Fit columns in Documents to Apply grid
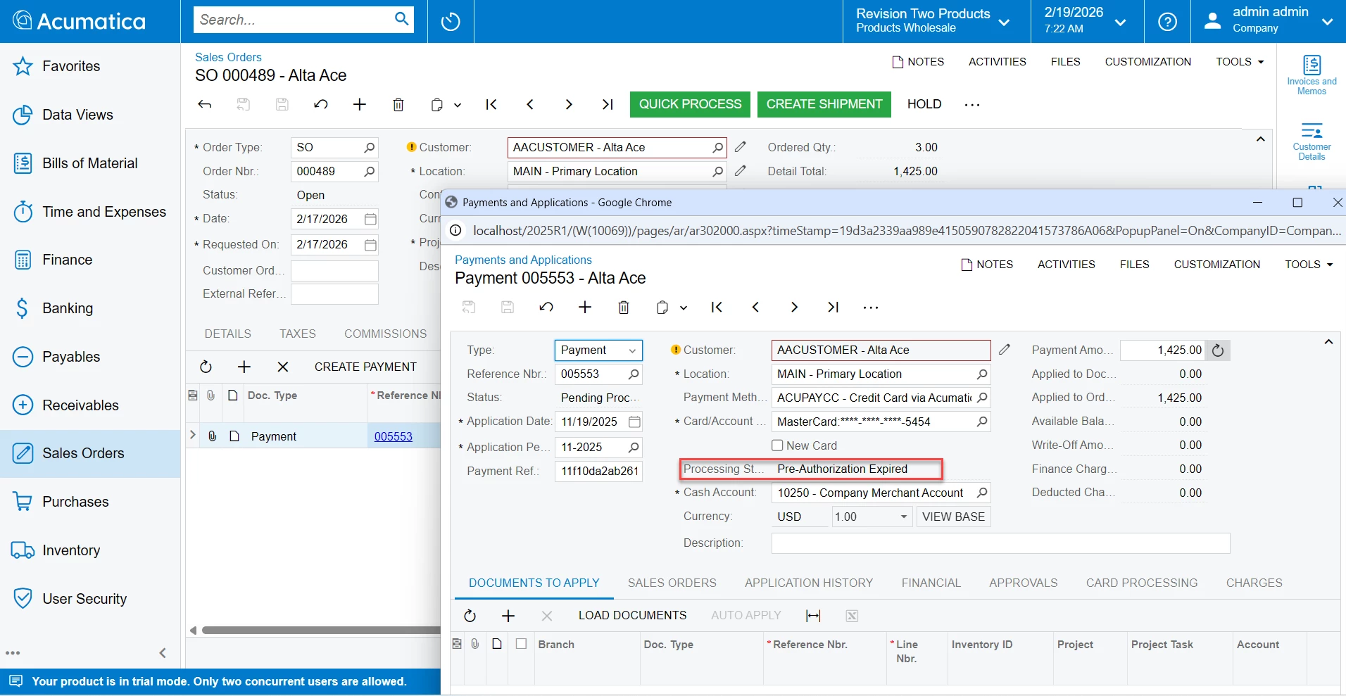Viewport: 1346px width, 696px height. pyautogui.click(x=813, y=616)
